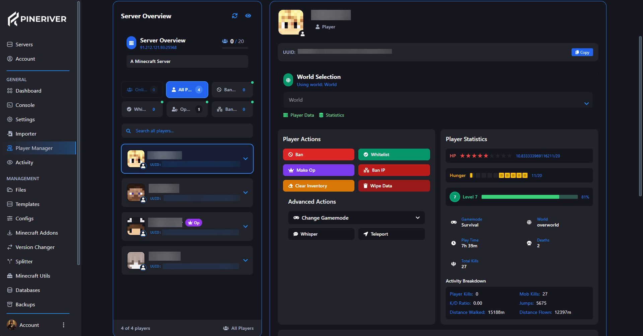643x336 pixels.
Task: Select the Whitelisted players filter tab
Action: point(142,109)
